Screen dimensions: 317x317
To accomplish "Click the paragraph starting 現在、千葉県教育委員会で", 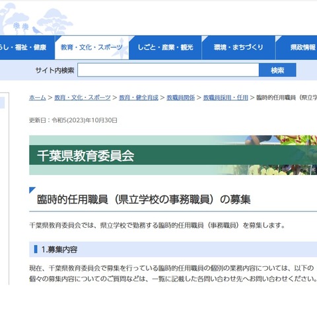I will [x=172, y=268].
